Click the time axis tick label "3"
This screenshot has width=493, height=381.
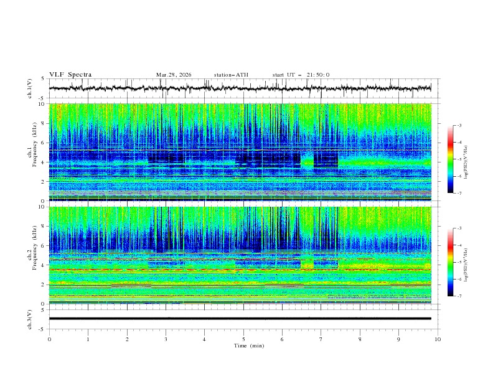166,339
